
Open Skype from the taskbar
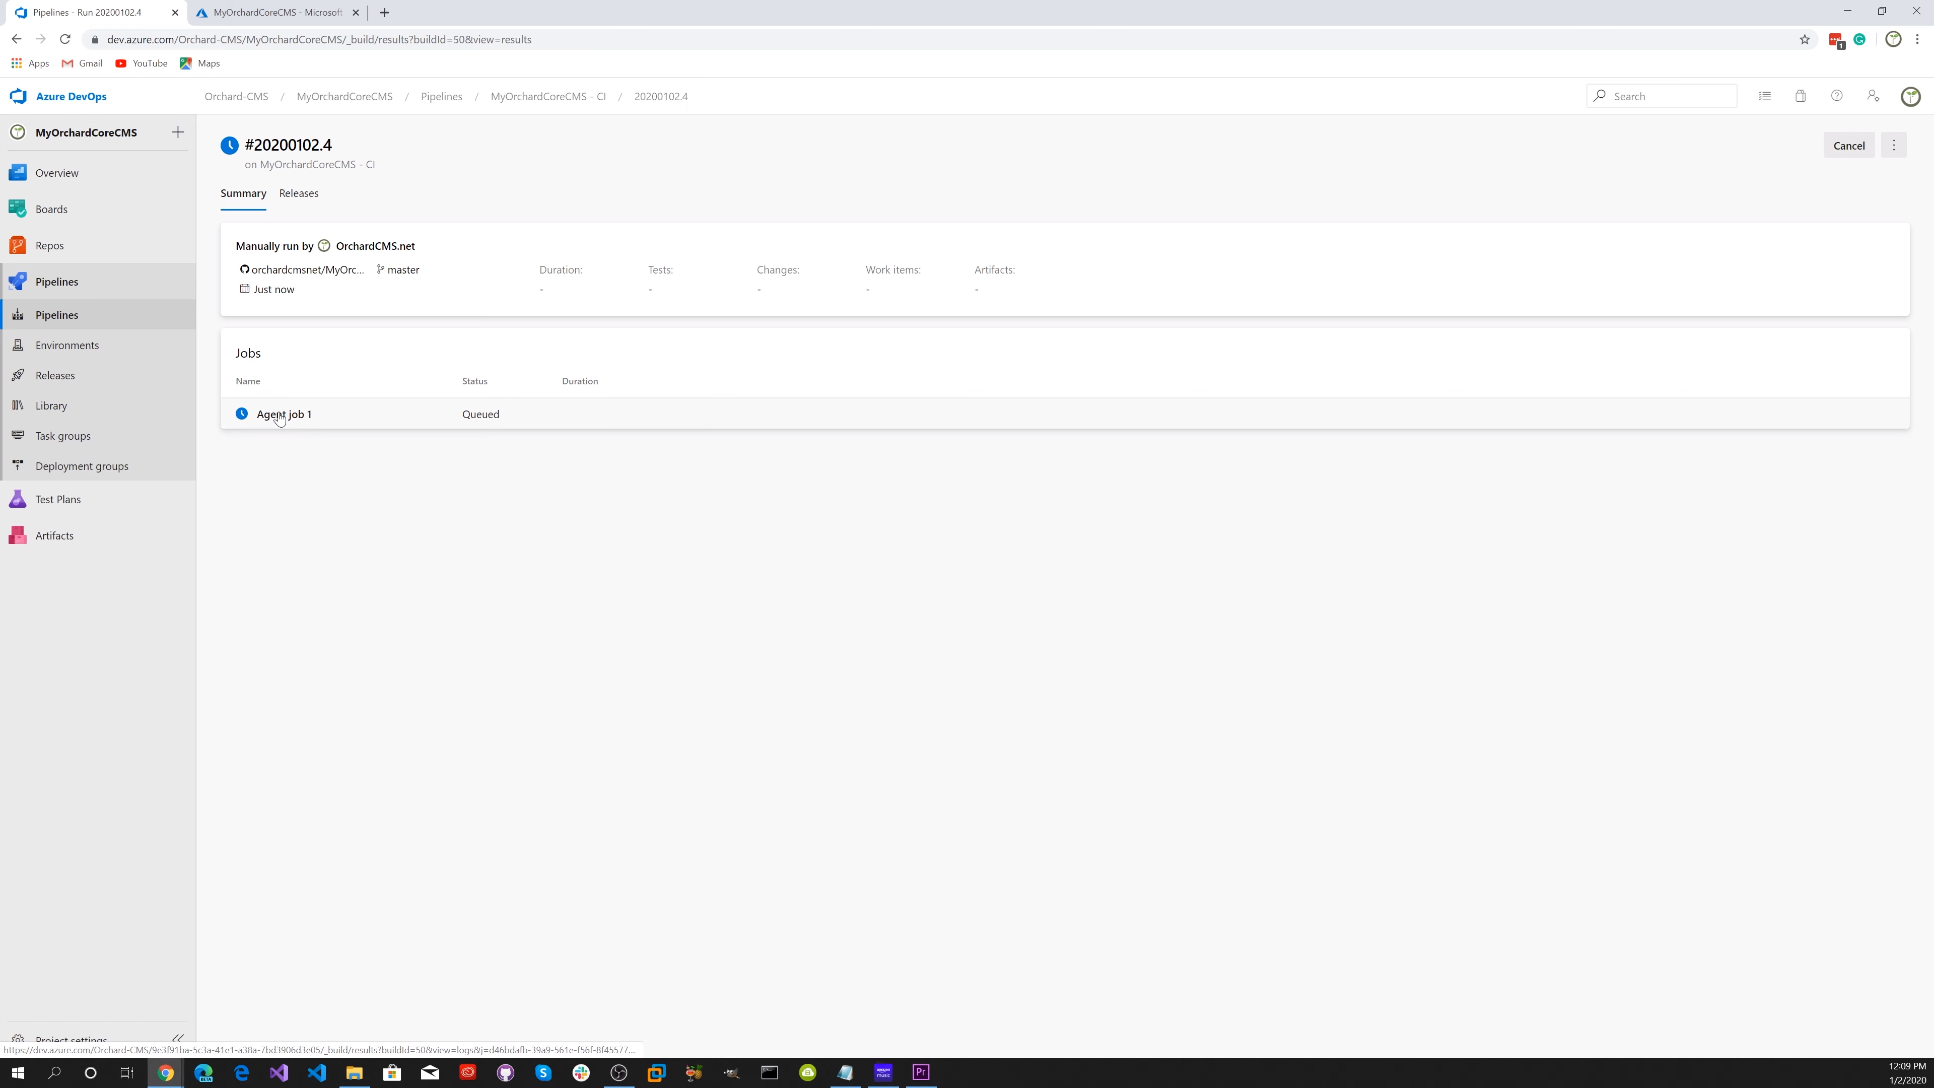coord(543,1072)
